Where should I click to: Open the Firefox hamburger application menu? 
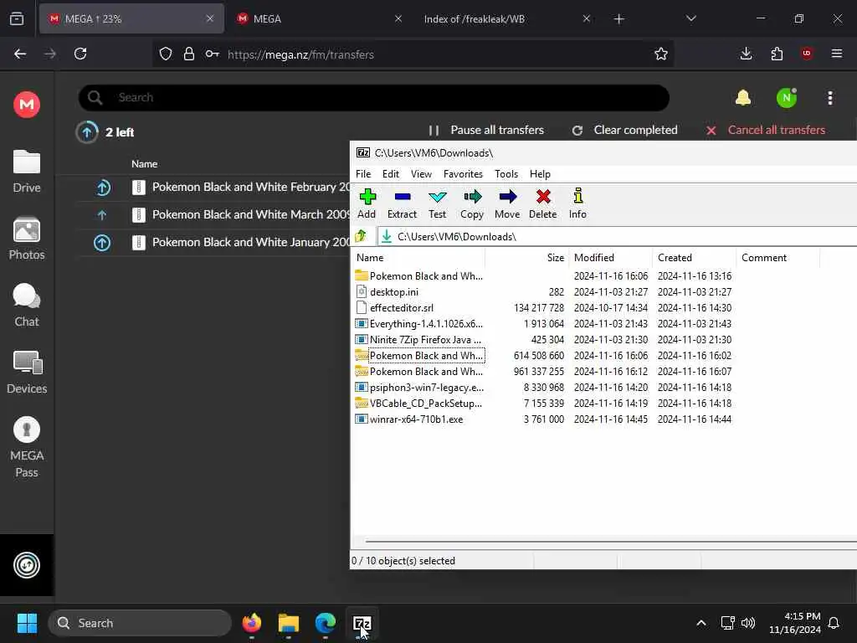[837, 54]
